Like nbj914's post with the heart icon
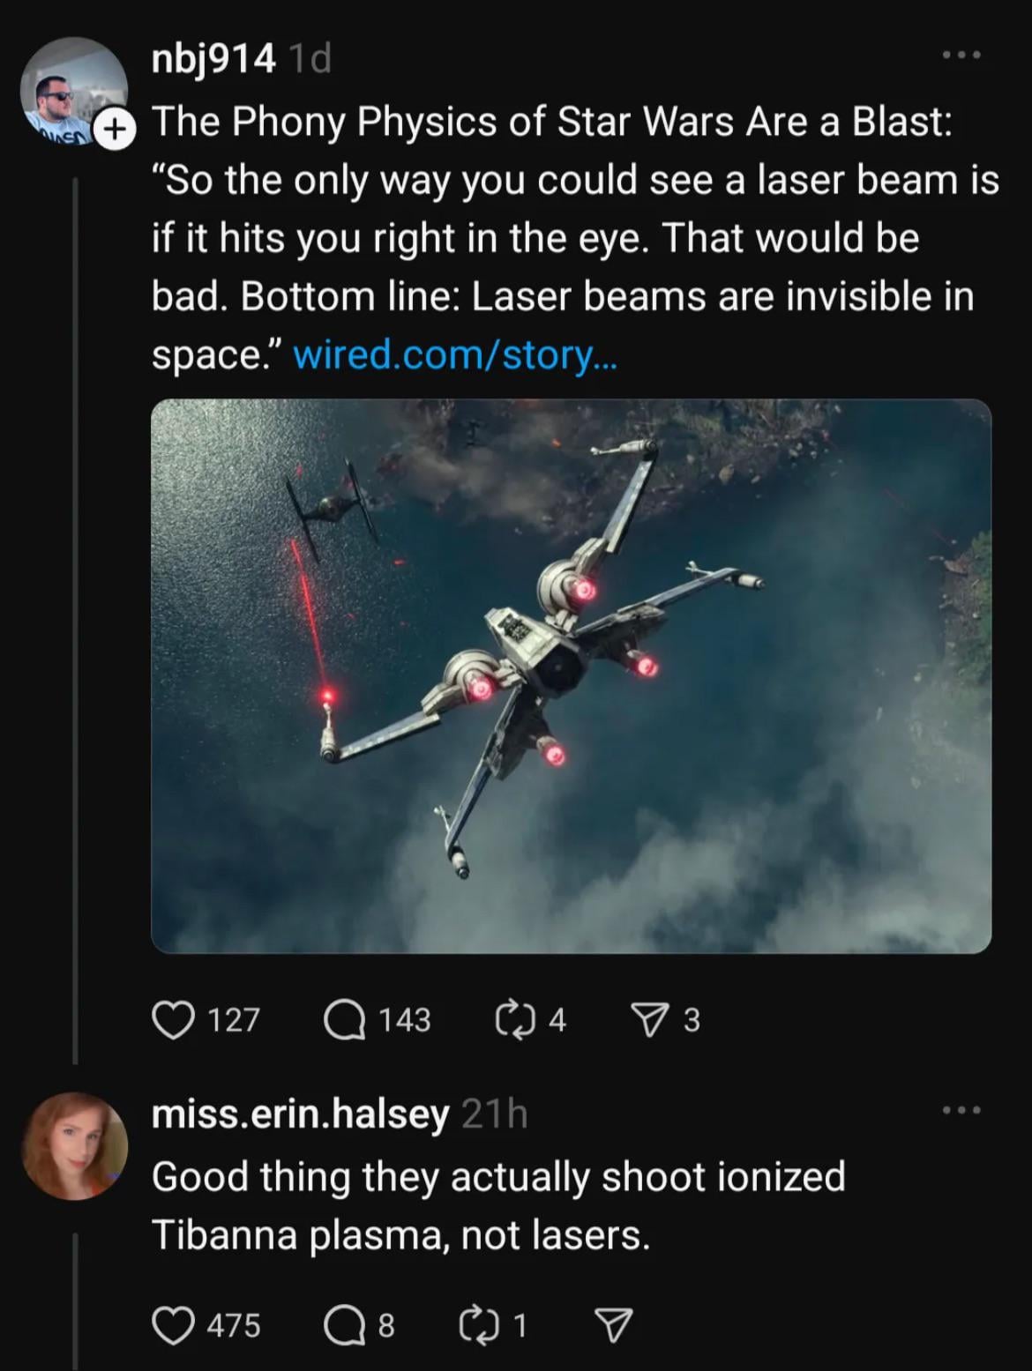The height and width of the screenshot is (1371, 1032). (173, 1019)
